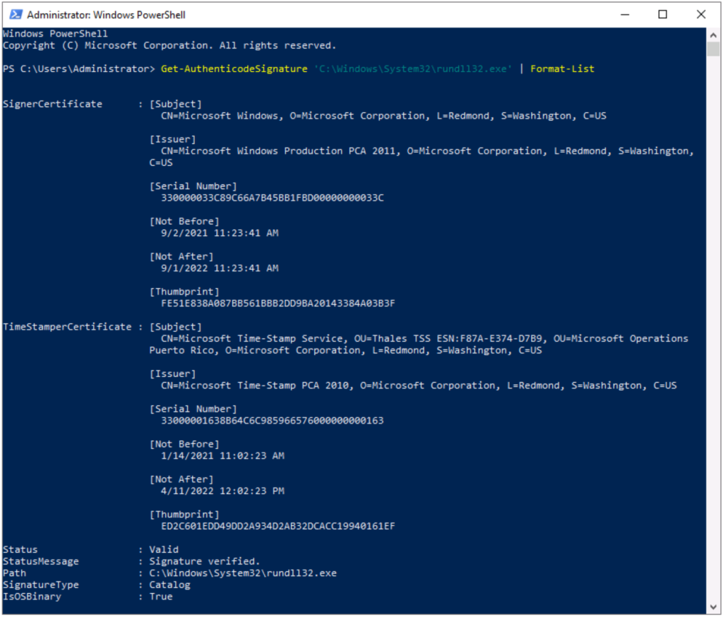
Task: Click the scrollbar up arrow
Action: tap(713, 35)
